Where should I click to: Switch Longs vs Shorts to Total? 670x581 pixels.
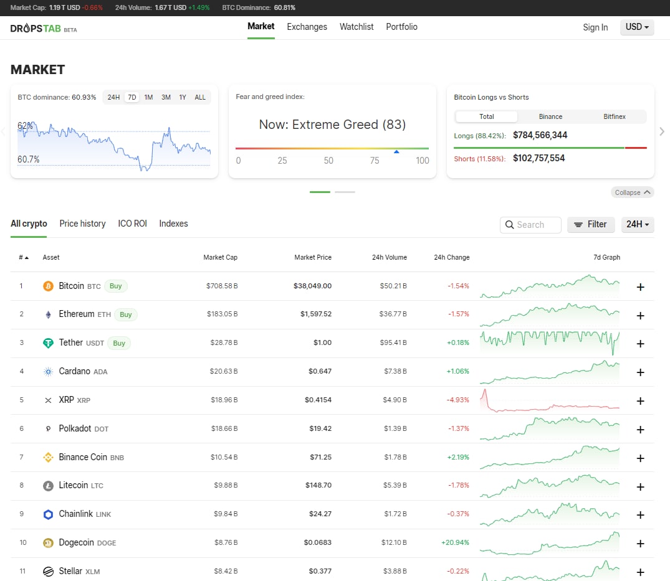[486, 116]
